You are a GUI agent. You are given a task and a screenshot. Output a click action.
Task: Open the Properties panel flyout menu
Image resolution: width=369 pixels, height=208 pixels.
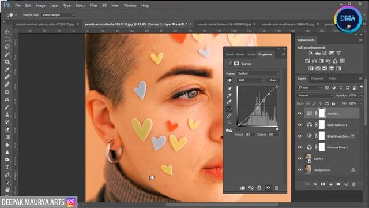283,54
